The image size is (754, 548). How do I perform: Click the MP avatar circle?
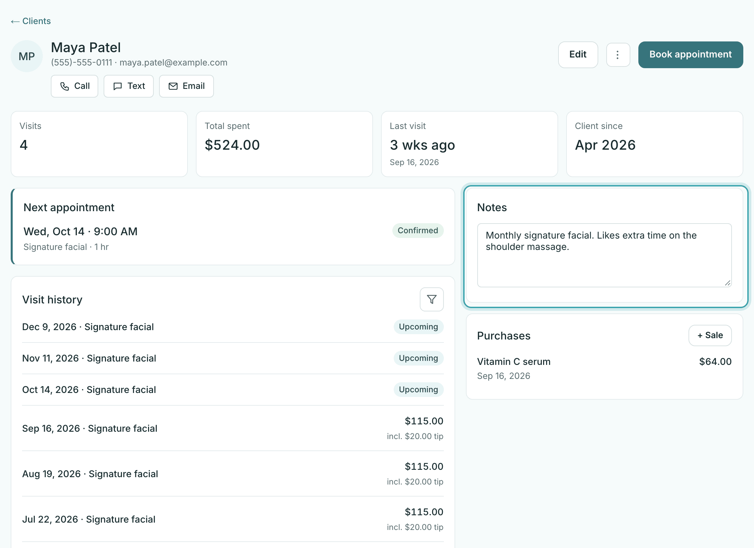[x=27, y=56]
